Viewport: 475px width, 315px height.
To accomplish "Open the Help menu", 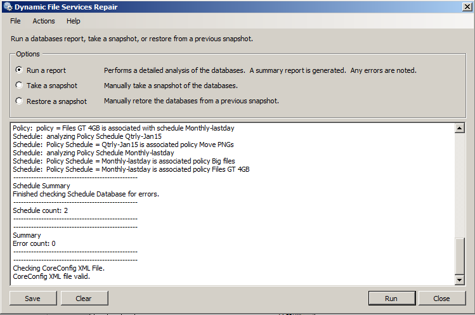I will coord(74,21).
